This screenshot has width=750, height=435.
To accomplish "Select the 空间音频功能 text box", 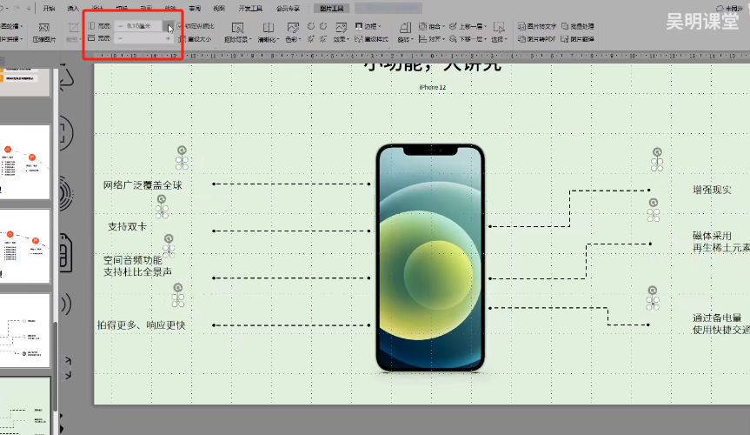I will click(x=138, y=266).
